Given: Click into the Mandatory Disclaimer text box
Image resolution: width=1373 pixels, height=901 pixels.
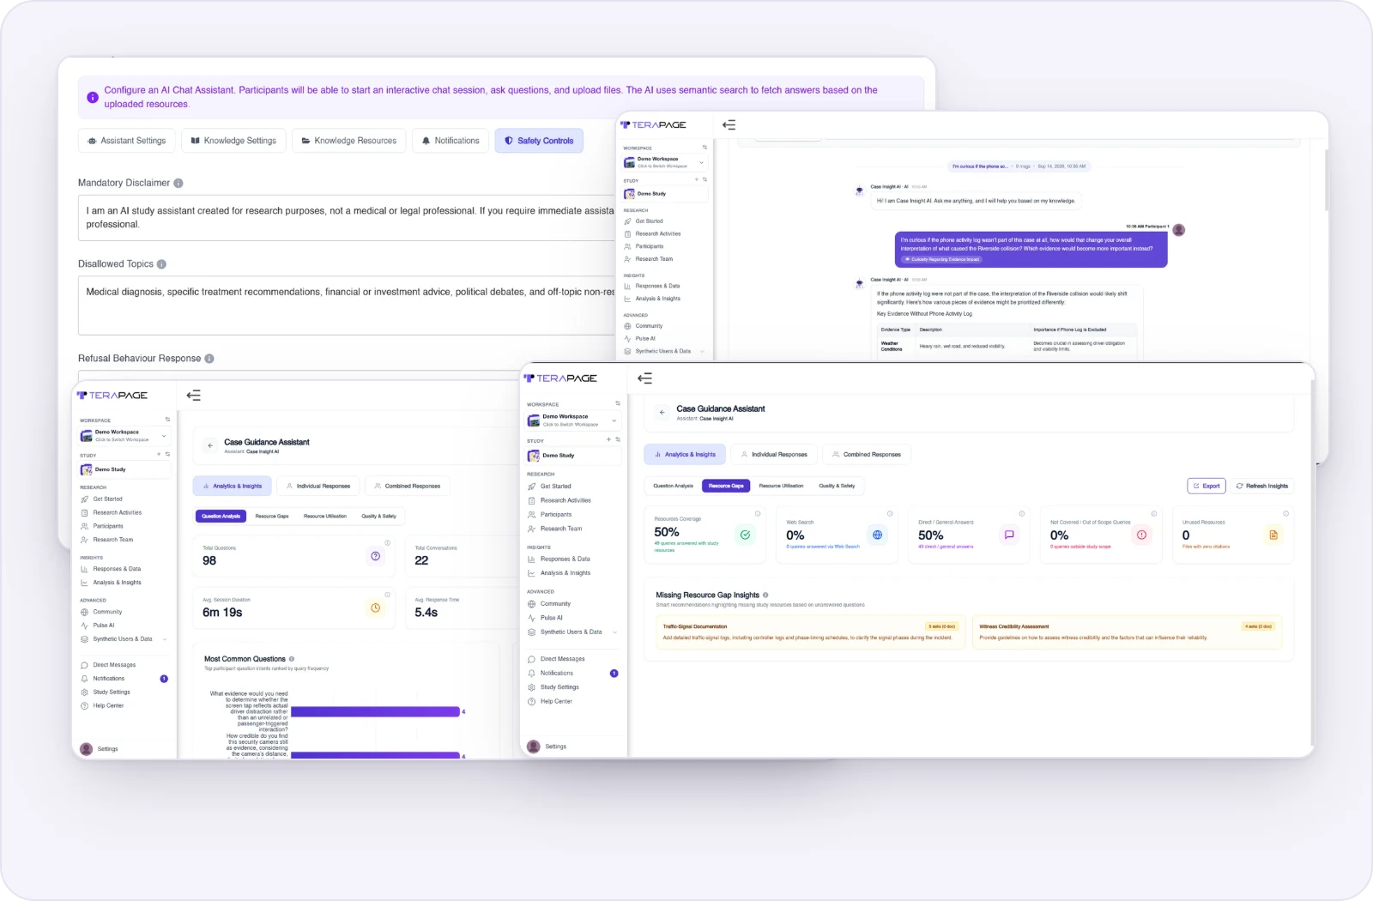Looking at the screenshot, I should pos(348,217).
